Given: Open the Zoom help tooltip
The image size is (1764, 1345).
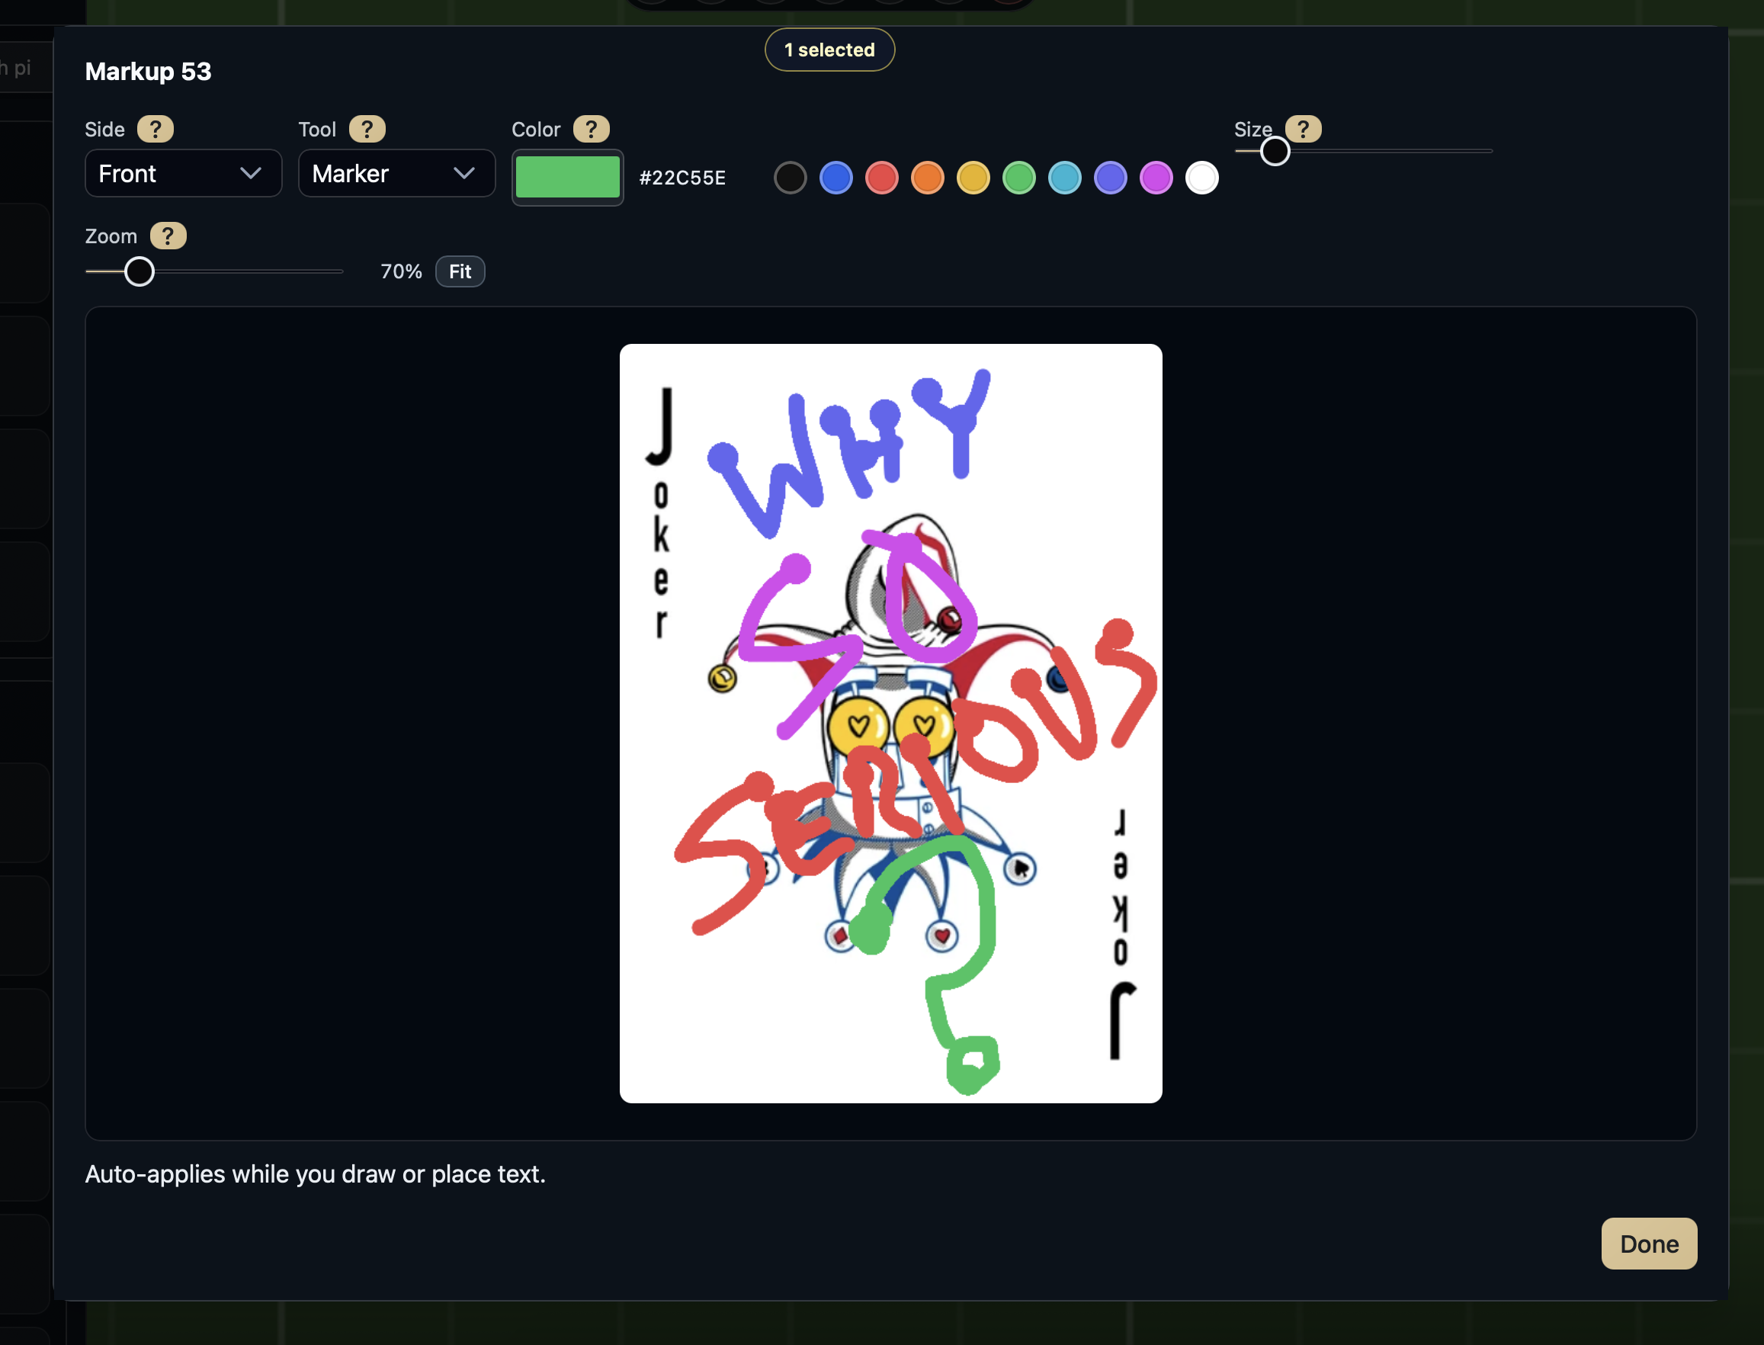Looking at the screenshot, I should 168,236.
